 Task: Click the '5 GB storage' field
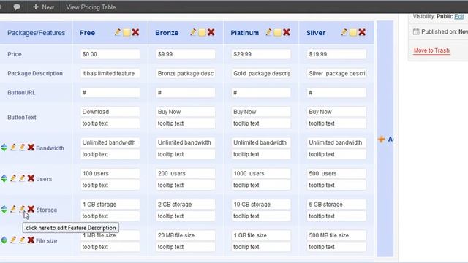pyautogui.click(x=336, y=205)
